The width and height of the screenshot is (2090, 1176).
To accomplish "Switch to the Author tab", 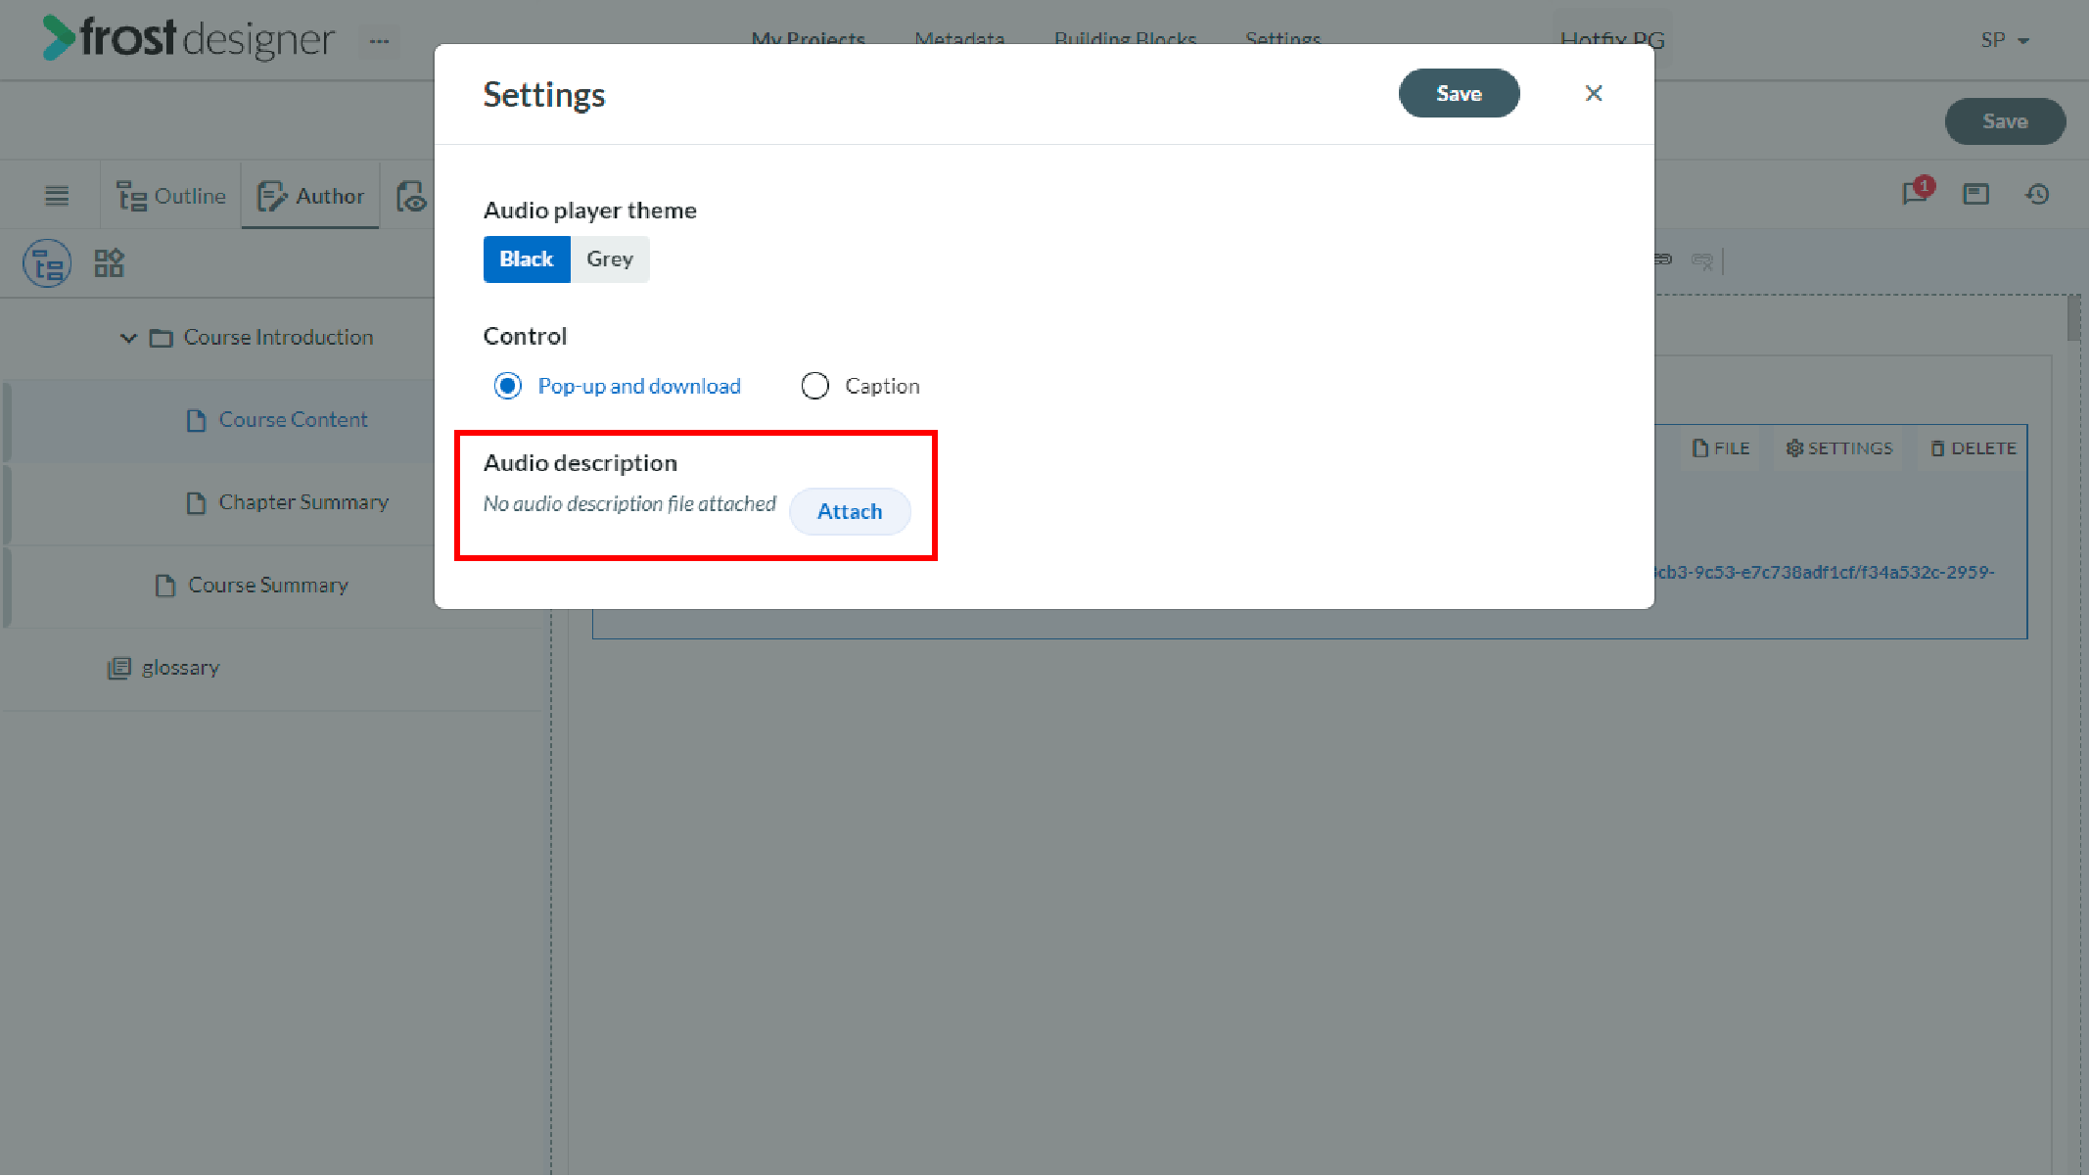I will point(310,196).
